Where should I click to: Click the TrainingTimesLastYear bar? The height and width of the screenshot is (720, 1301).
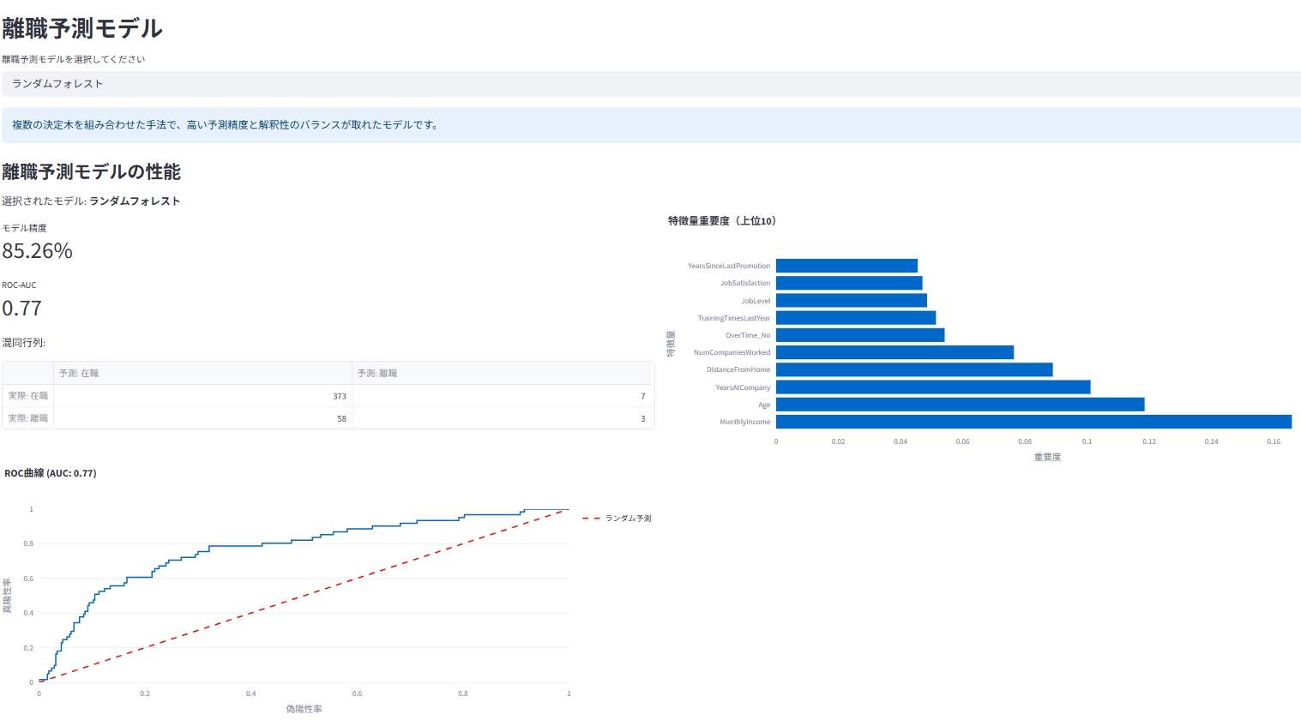click(x=856, y=318)
